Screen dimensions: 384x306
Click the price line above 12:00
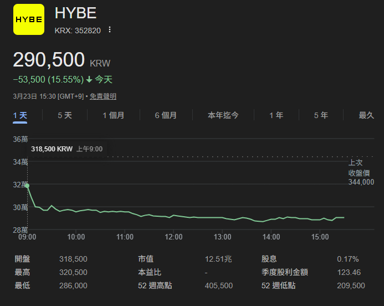[x=173, y=215]
